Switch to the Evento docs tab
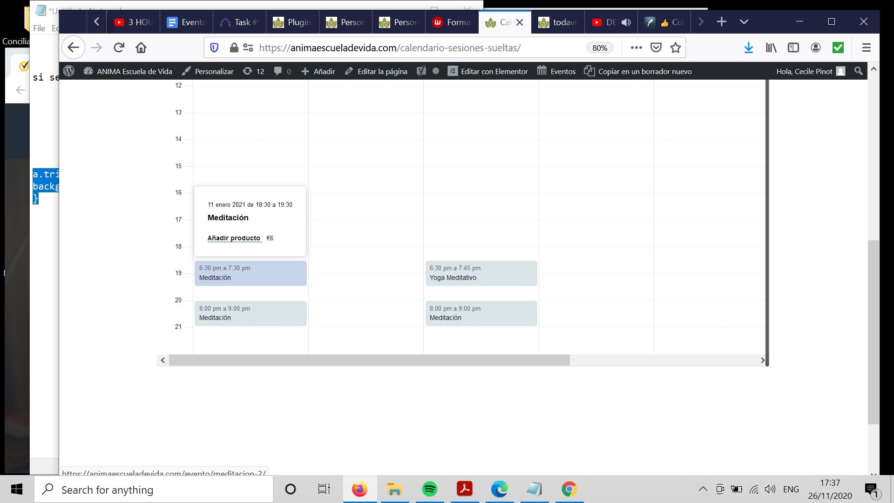This screenshot has width=894, height=503. pos(187,22)
